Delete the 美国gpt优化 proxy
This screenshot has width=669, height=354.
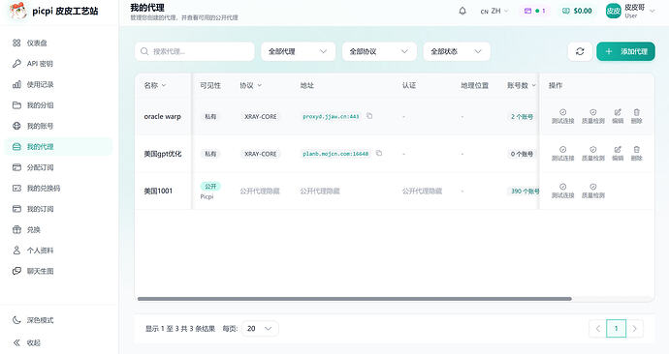point(637,153)
